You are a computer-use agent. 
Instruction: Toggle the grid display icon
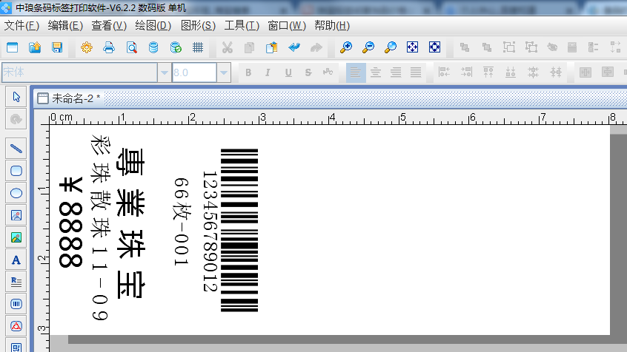pyautogui.click(x=198, y=47)
